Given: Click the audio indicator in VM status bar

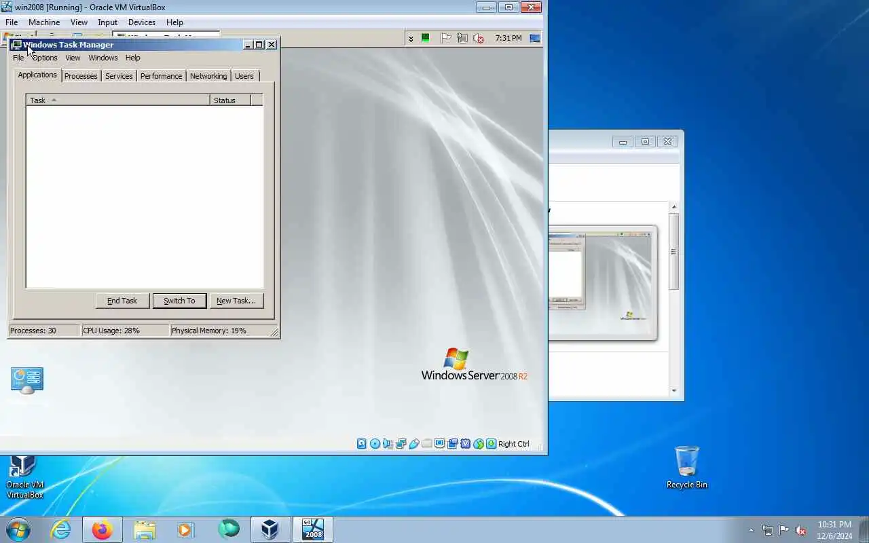Looking at the screenshot, I should click(388, 444).
